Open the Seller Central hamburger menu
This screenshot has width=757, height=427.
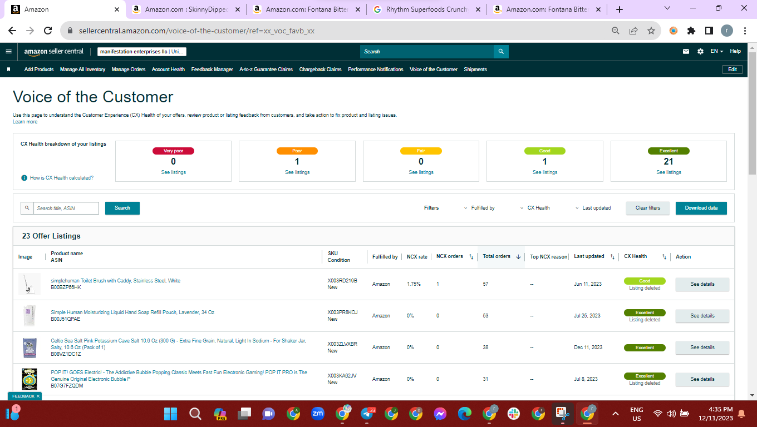(8, 51)
